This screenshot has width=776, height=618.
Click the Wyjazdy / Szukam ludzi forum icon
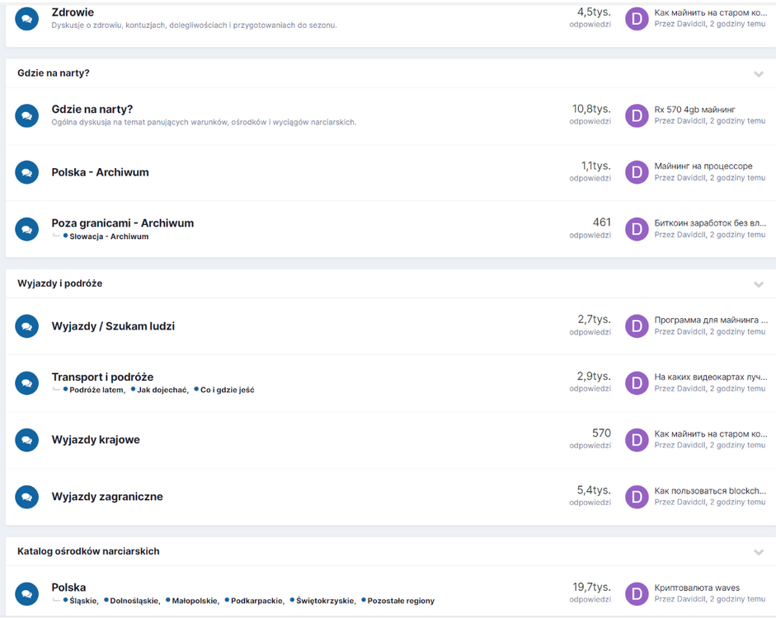26,326
